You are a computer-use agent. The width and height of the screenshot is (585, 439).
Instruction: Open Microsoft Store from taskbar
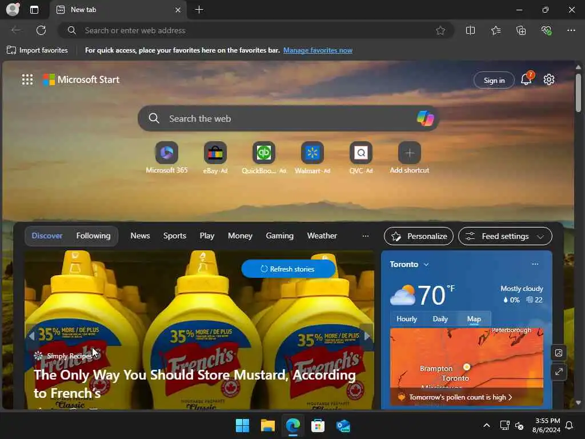[x=318, y=425]
